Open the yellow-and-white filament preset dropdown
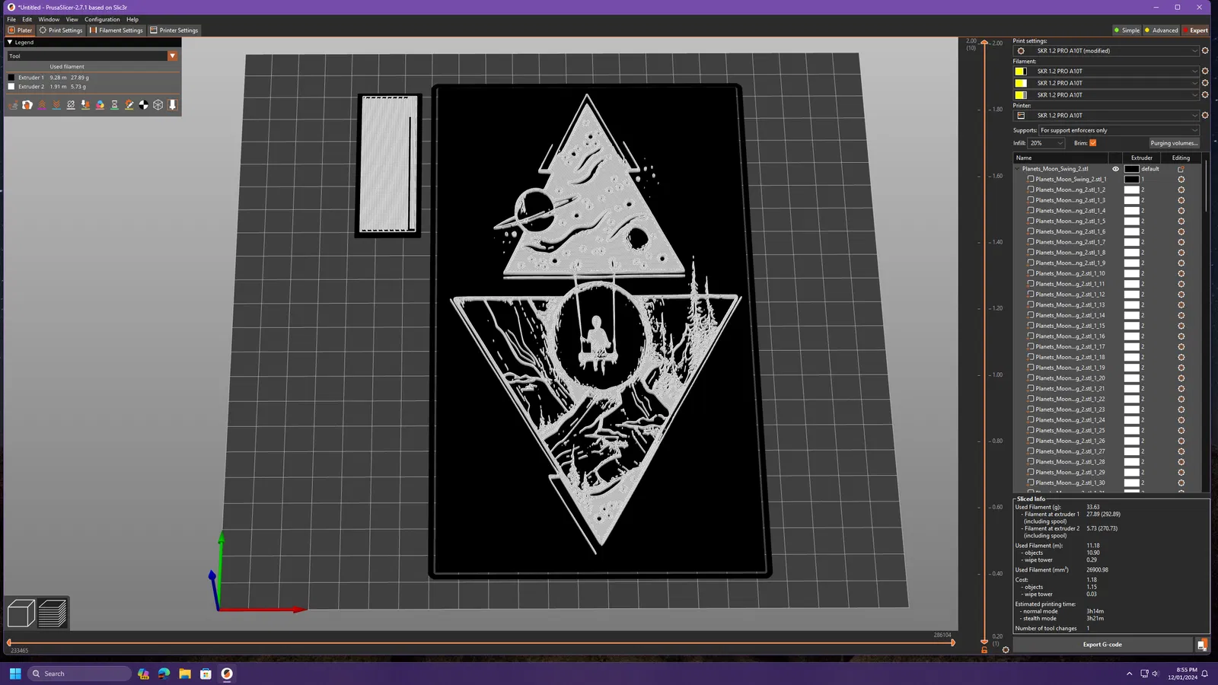The image size is (1218, 685). [1106, 83]
